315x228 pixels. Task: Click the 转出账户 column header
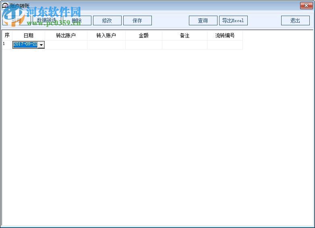click(x=66, y=35)
